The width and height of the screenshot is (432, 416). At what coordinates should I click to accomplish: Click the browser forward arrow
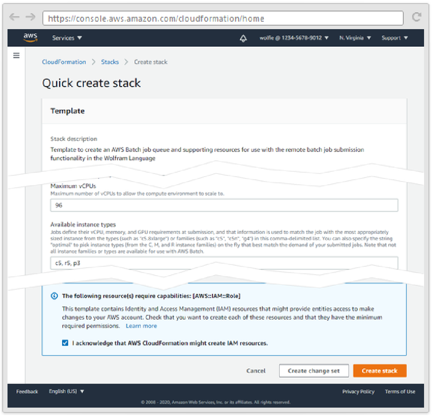[x=30, y=17]
